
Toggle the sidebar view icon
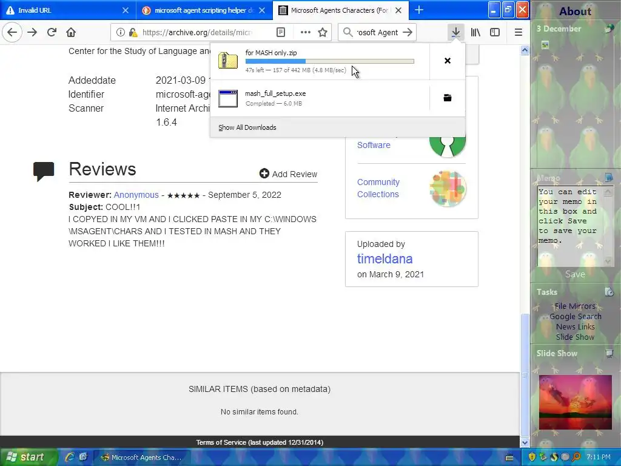[x=495, y=33]
